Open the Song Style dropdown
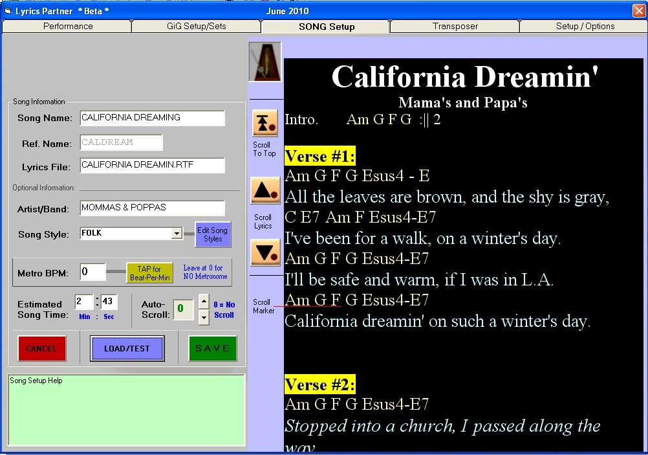Screen dimensions: 648x455 coord(177,234)
